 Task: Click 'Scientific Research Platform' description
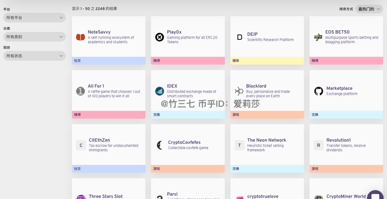[x=271, y=40]
